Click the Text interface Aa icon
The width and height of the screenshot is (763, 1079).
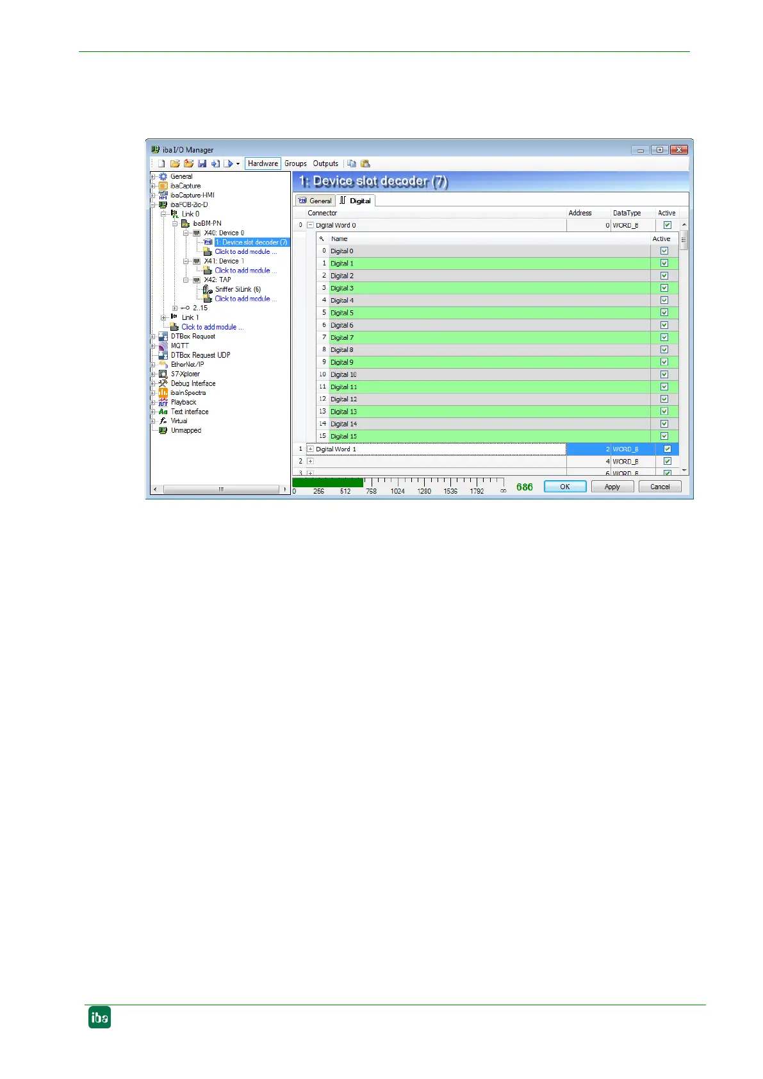click(163, 412)
